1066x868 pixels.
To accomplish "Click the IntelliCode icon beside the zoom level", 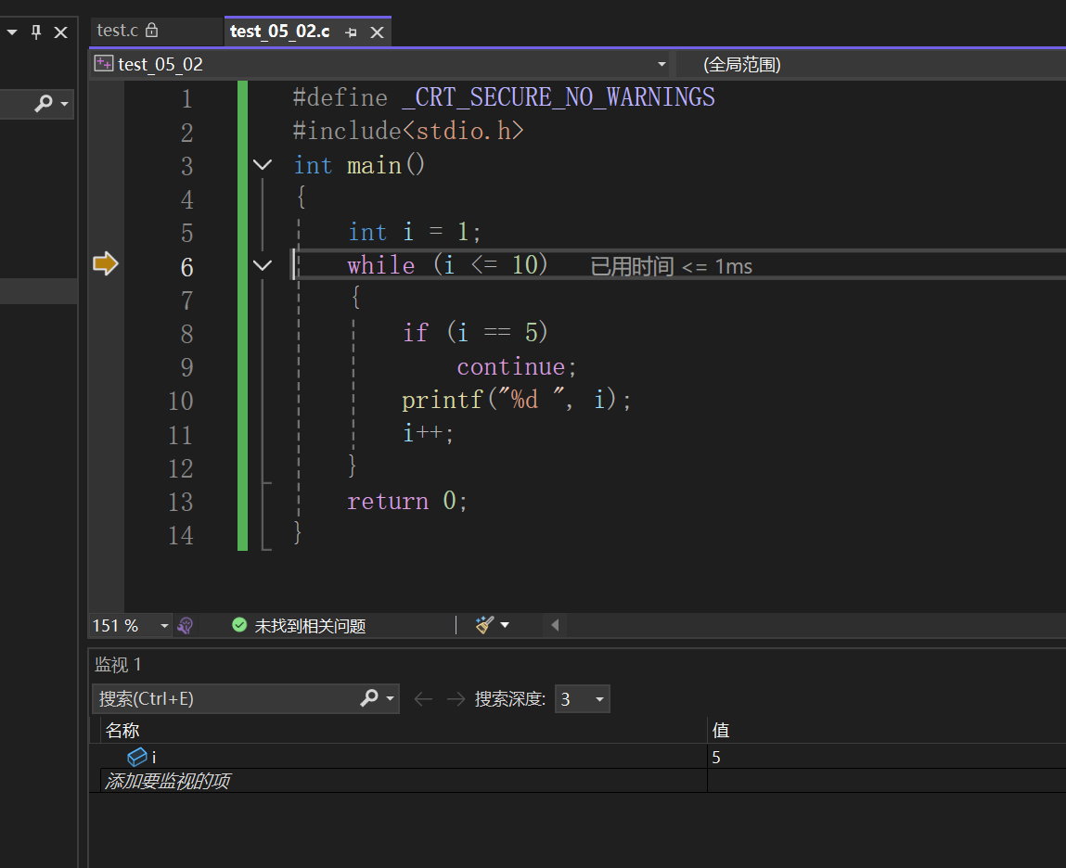I will pos(185,625).
